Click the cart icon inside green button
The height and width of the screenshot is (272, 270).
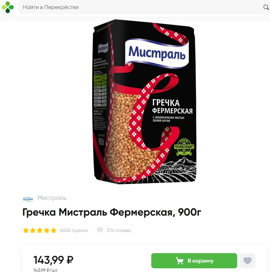click(179, 261)
